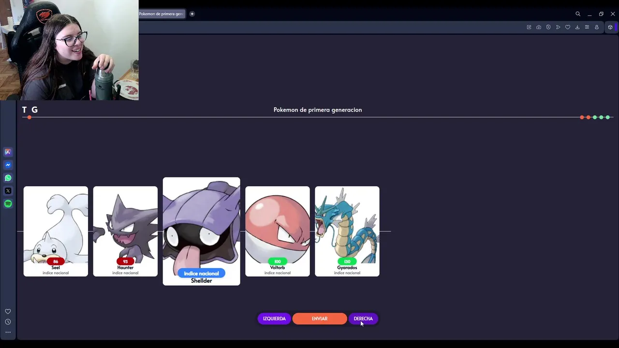Open X (Twitter) in the sidebar
This screenshot has height=348, width=619.
[x=8, y=191]
